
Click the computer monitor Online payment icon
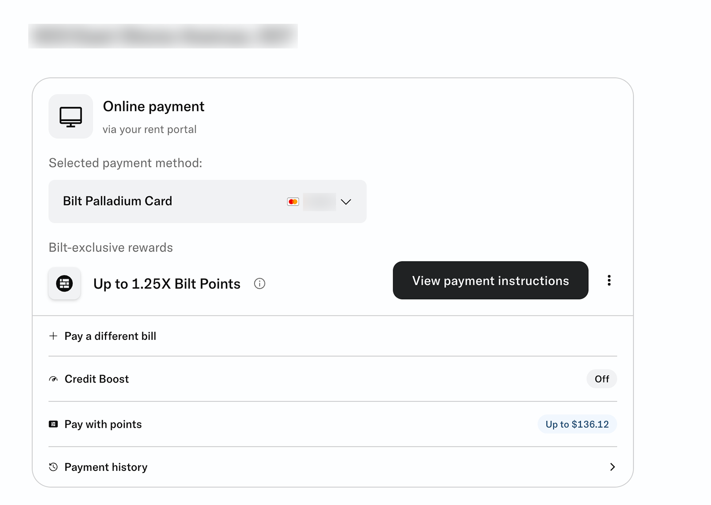click(x=71, y=117)
